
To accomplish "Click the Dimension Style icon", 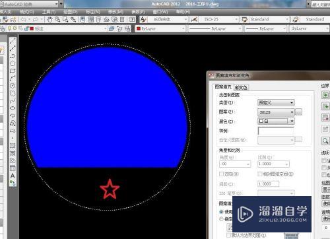I will 194,20.
